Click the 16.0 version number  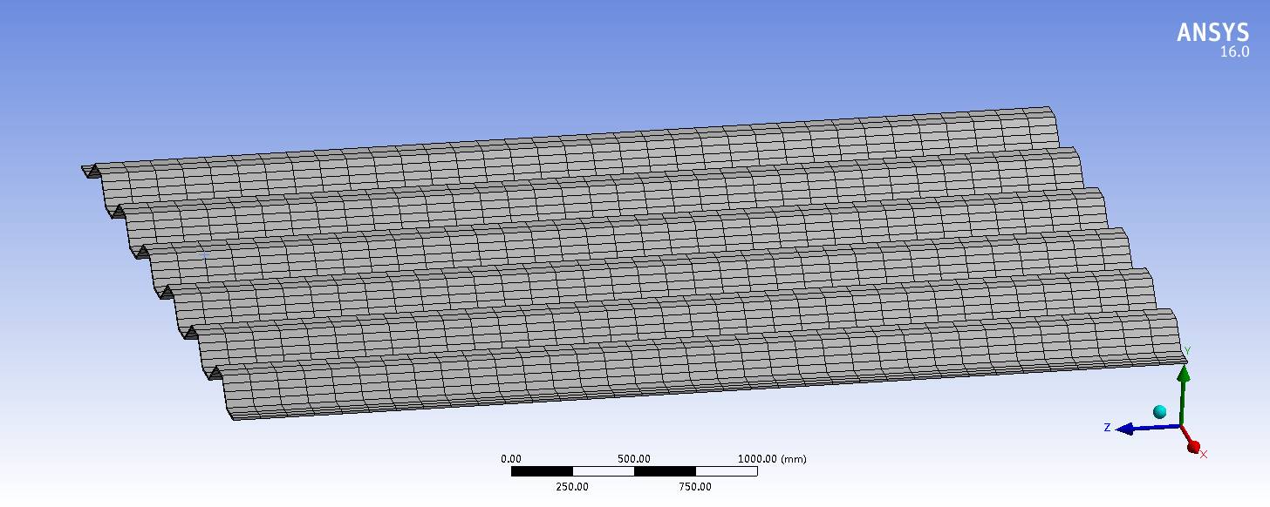point(1233,52)
